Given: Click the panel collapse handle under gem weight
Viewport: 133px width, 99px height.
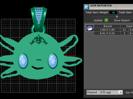Looking at the screenshot, I should pyautogui.click(x=117, y=16).
